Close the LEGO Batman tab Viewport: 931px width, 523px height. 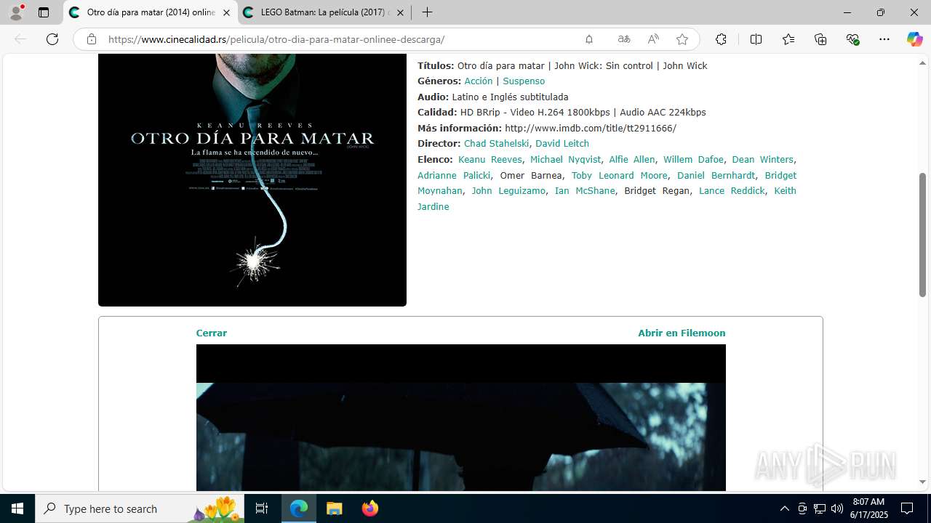coord(401,12)
